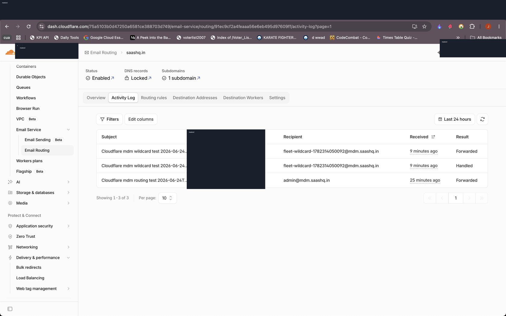The height and width of the screenshot is (316, 506).
Task: Open Chrome three-dot menu
Action: pyautogui.click(x=499, y=26)
